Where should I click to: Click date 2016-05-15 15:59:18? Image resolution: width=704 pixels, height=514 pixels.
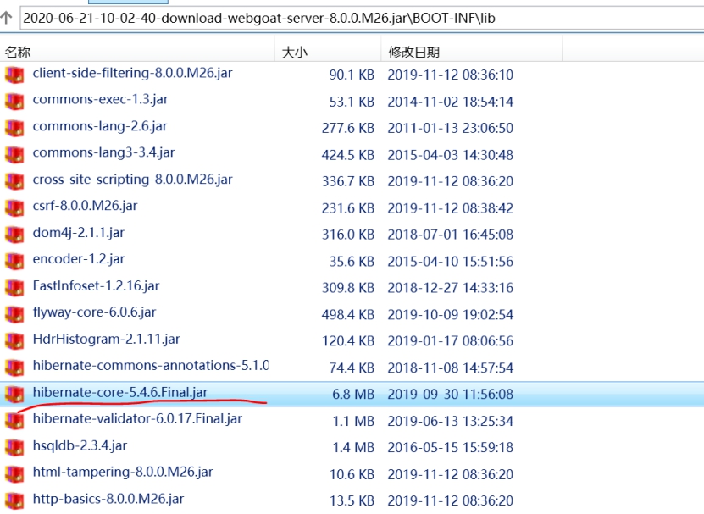(451, 448)
